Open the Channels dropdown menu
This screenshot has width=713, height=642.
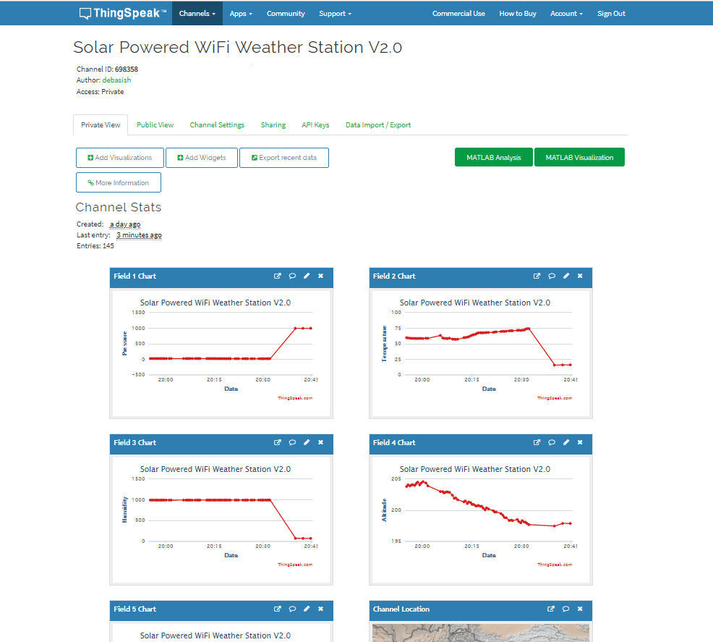point(197,13)
